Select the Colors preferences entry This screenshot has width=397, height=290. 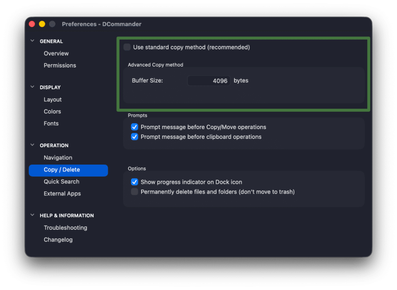[x=52, y=111]
